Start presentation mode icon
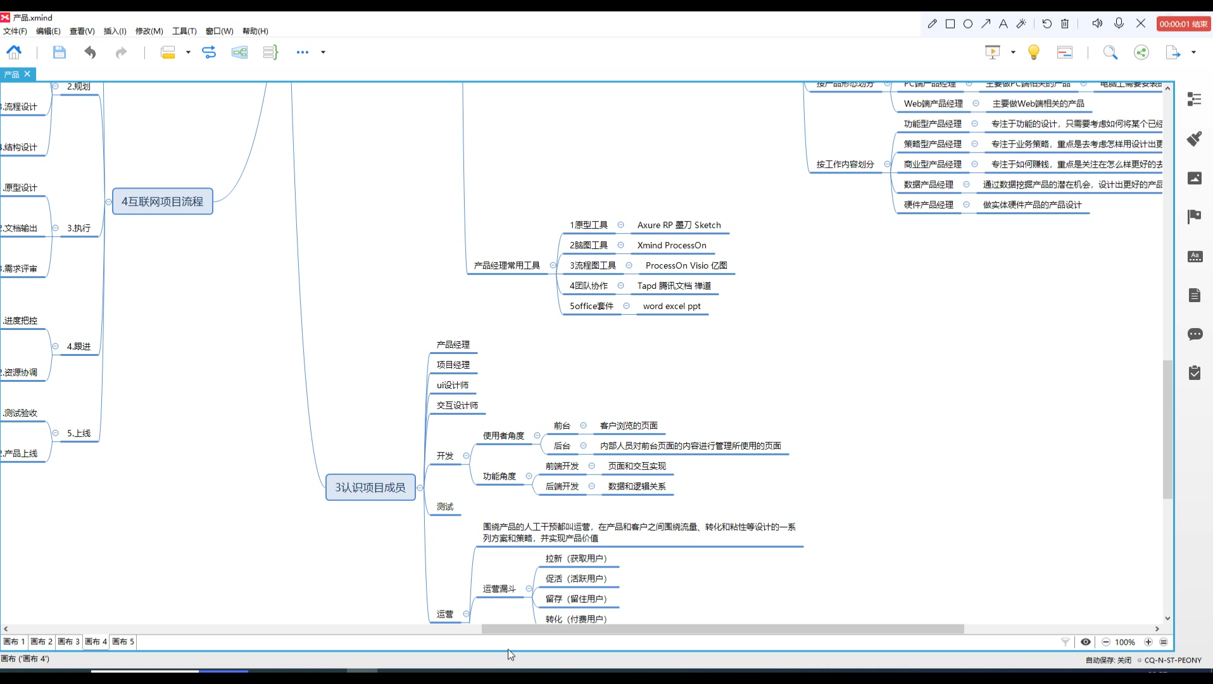 pos(993,53)
